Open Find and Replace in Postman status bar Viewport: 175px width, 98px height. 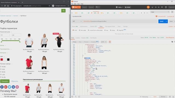coord(76,97)
